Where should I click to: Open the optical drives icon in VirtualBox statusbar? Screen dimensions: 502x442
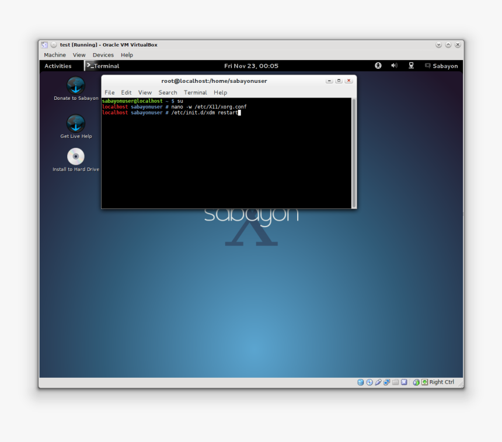pyautogui.click(x=369, y=382)
